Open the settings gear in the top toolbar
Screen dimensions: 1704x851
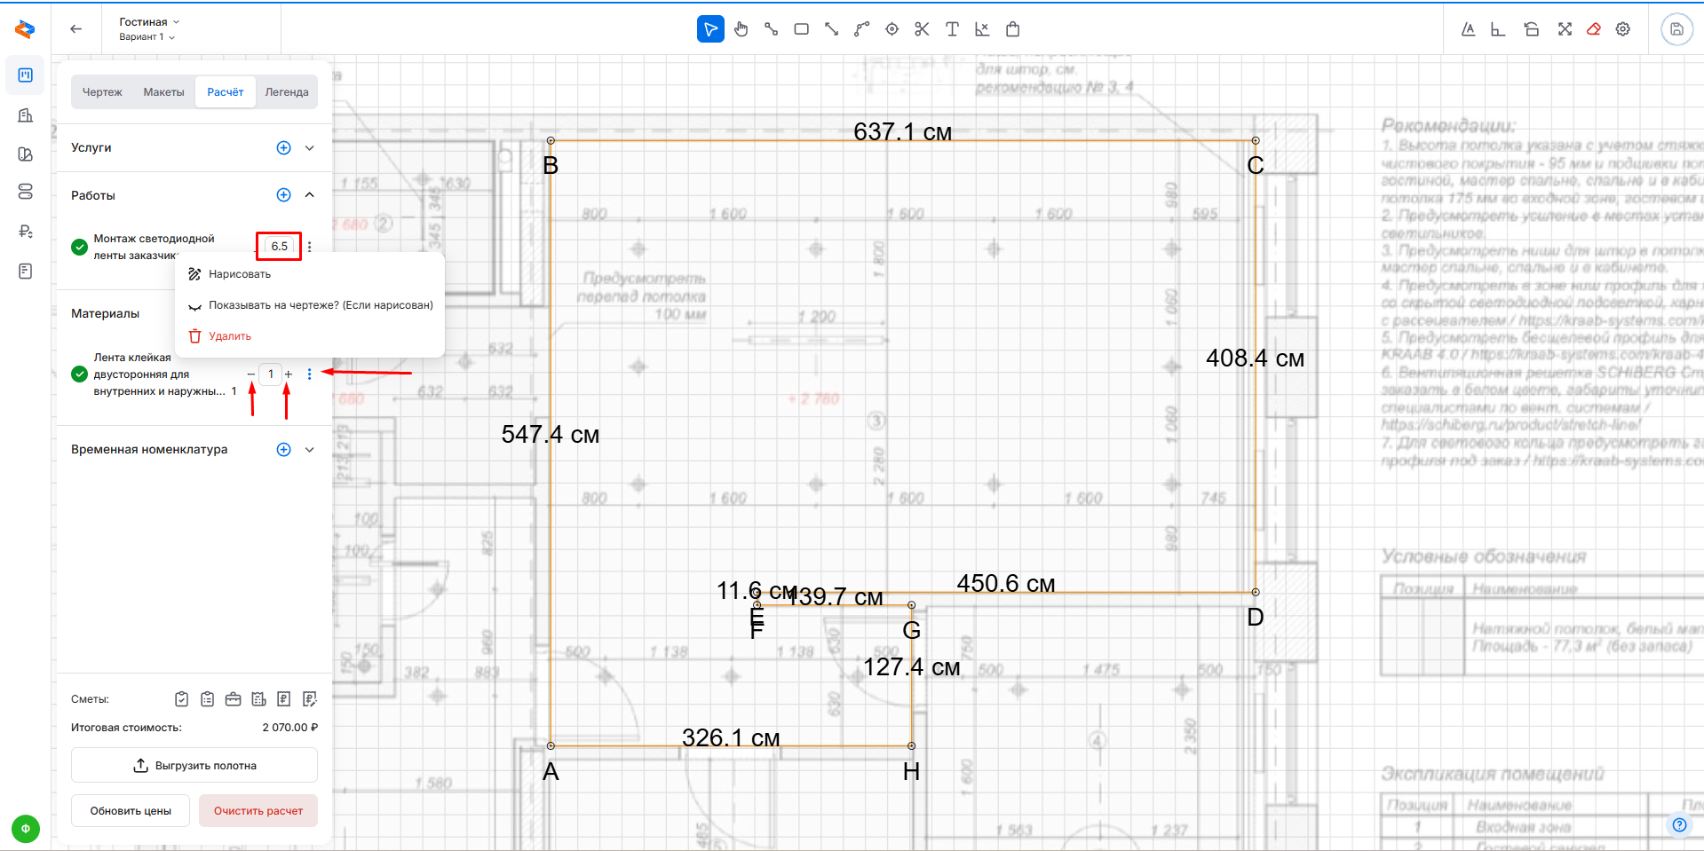1623,29
